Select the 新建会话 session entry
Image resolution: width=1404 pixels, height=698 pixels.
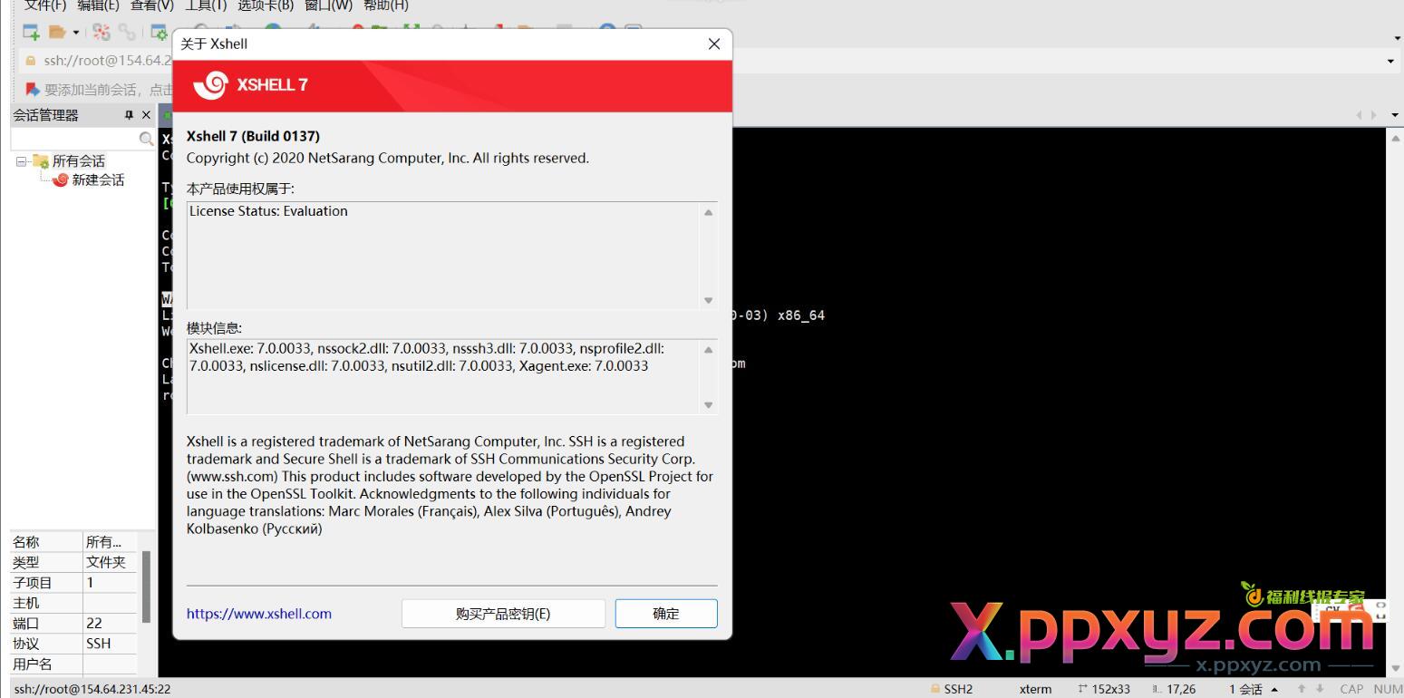click(98, 179)
